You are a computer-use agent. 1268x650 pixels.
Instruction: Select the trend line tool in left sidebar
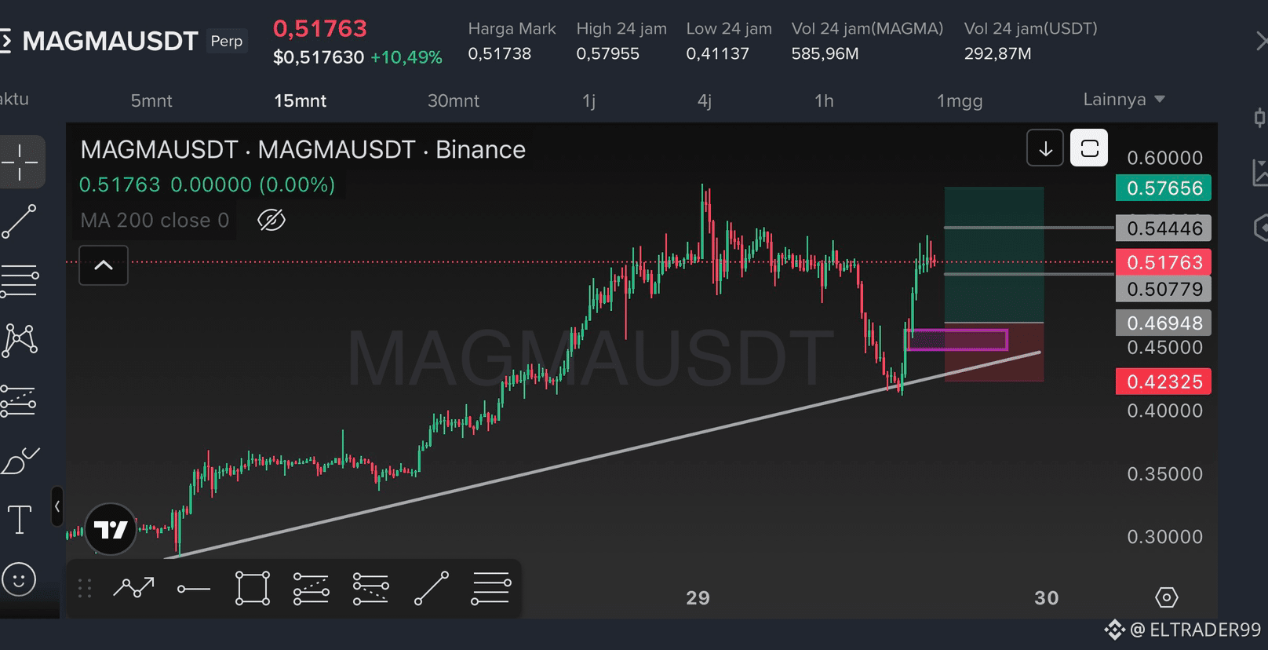click(x=20, y=221)
